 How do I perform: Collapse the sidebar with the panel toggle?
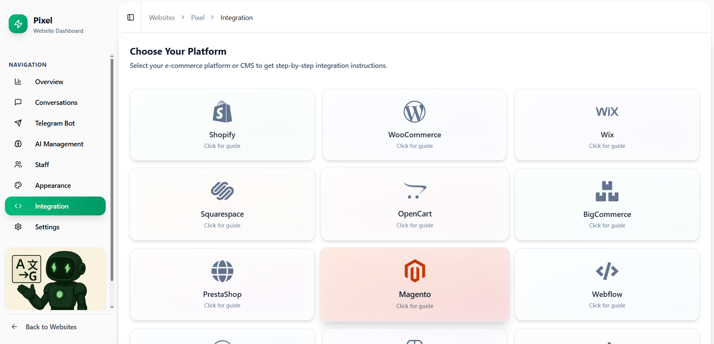(131, 17)
